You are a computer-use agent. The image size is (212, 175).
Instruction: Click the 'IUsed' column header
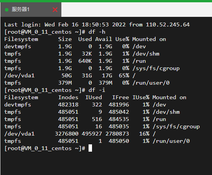tap(94, 98)
